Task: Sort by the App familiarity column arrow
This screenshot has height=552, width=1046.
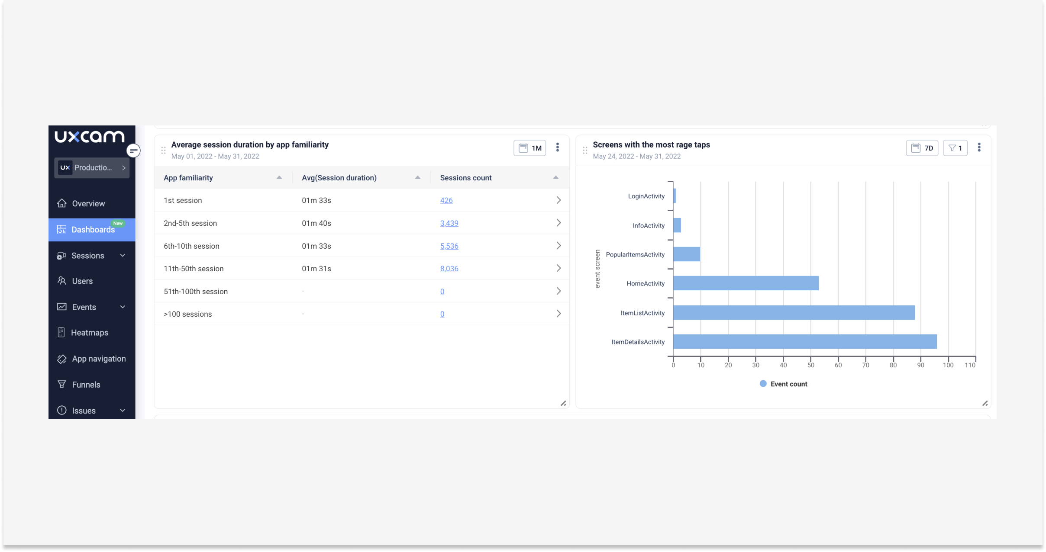Action: pyautogui.click(x=279, y=178)
